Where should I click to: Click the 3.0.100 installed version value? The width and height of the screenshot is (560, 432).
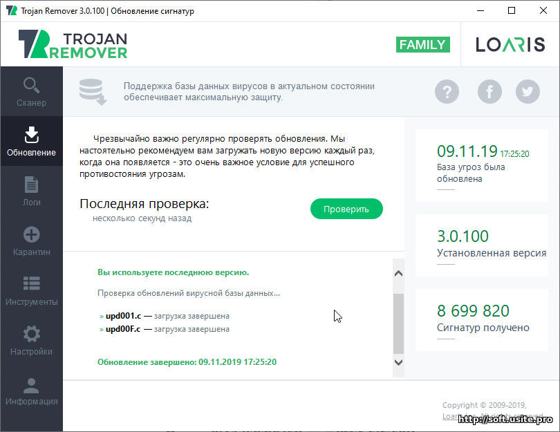[463, 236]
